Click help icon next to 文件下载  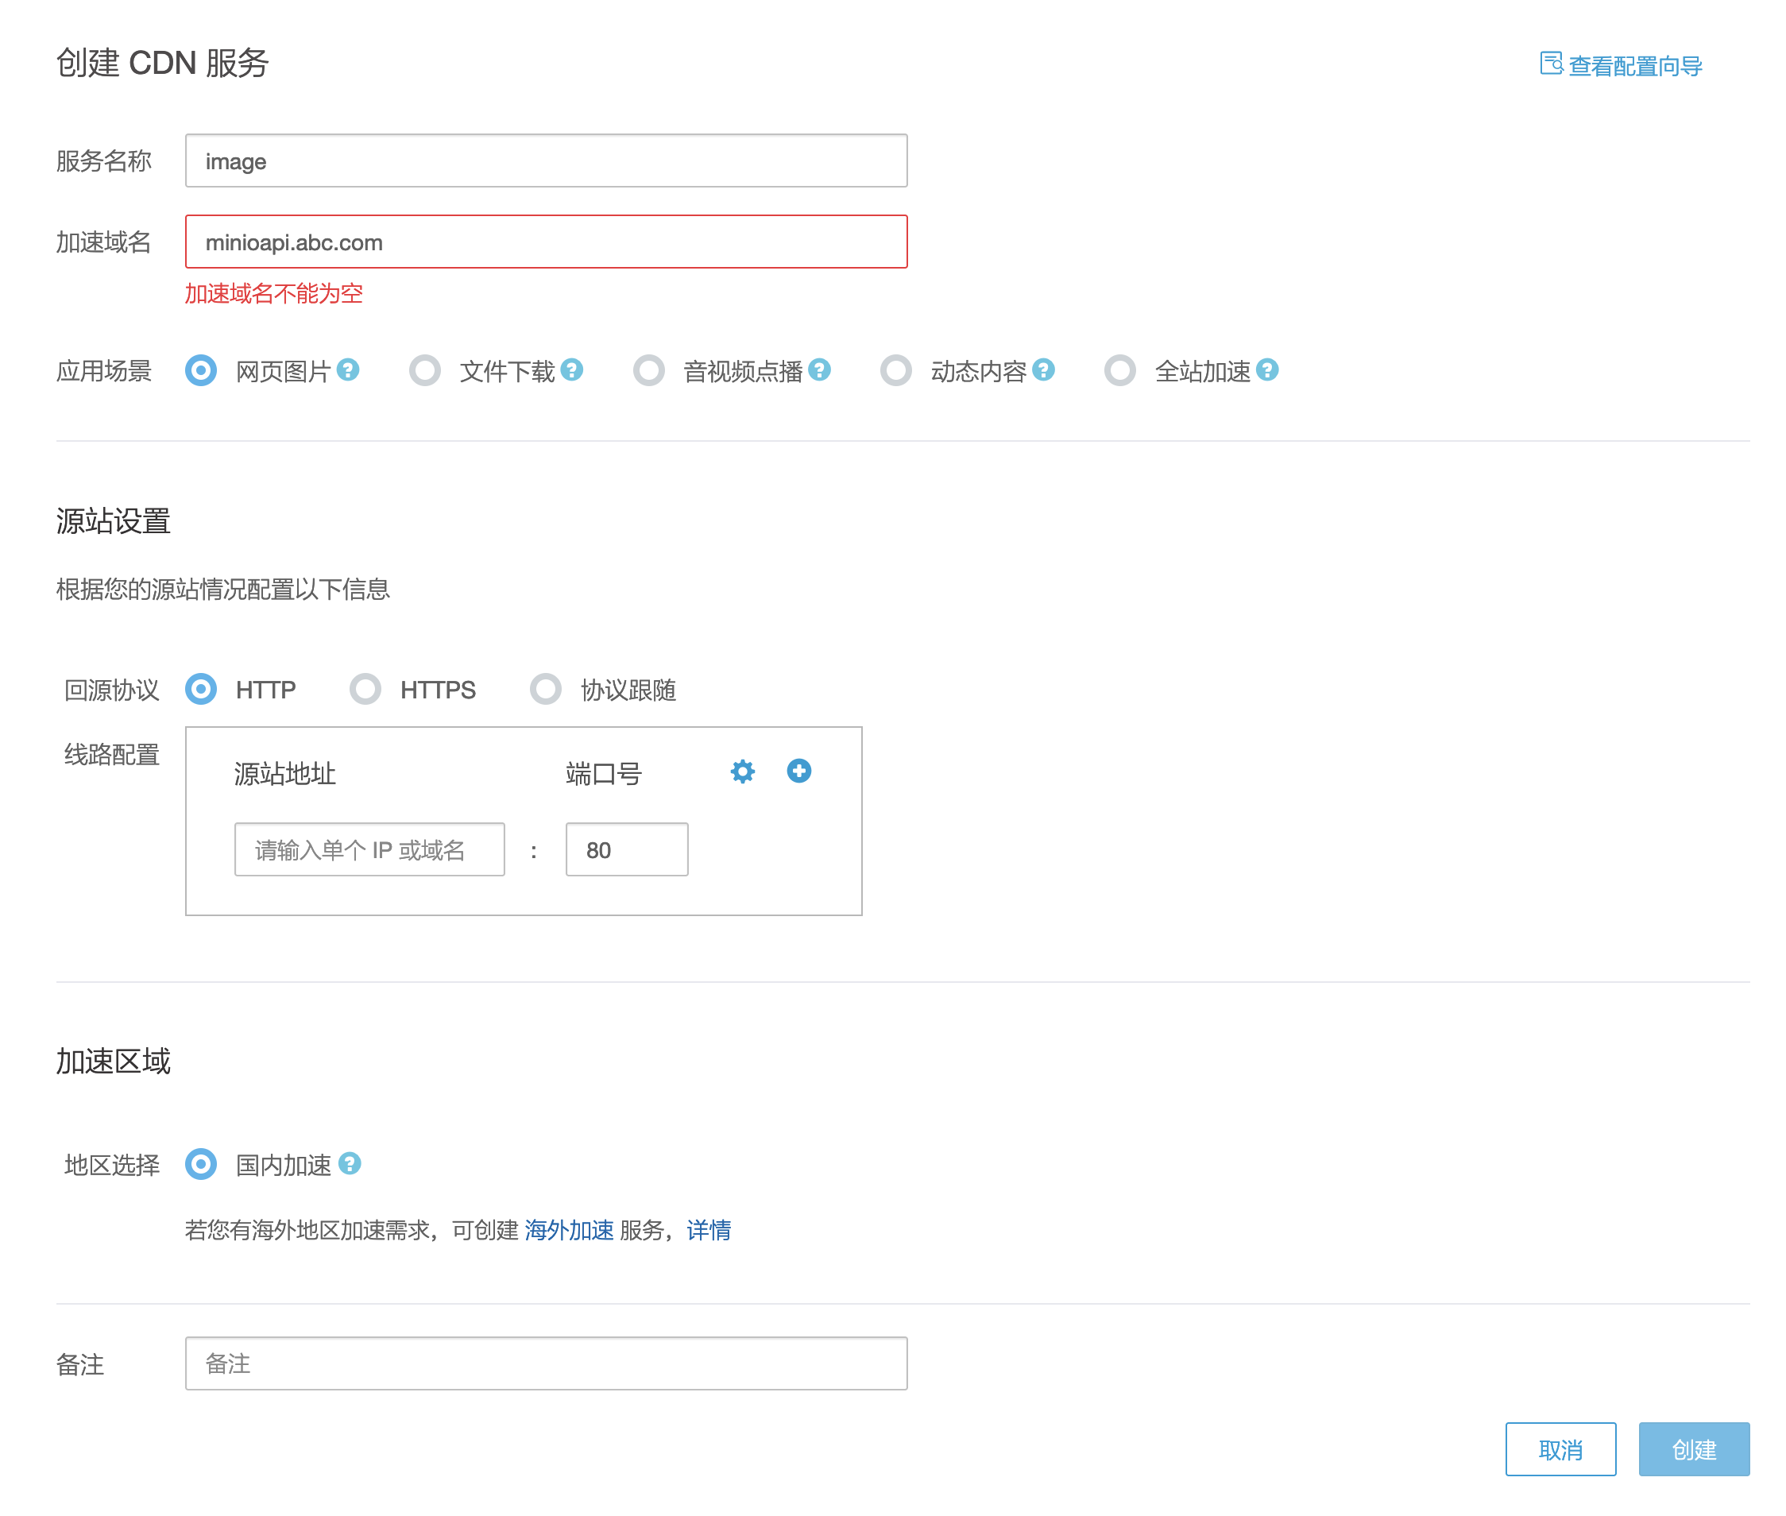coord(571,369)
